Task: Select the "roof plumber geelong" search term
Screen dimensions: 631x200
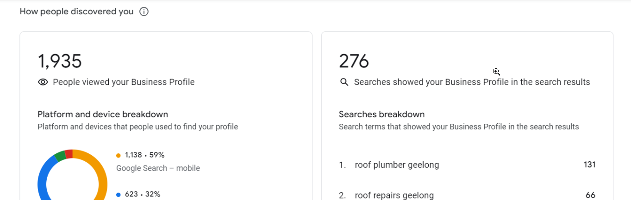Action: [397, 165]
